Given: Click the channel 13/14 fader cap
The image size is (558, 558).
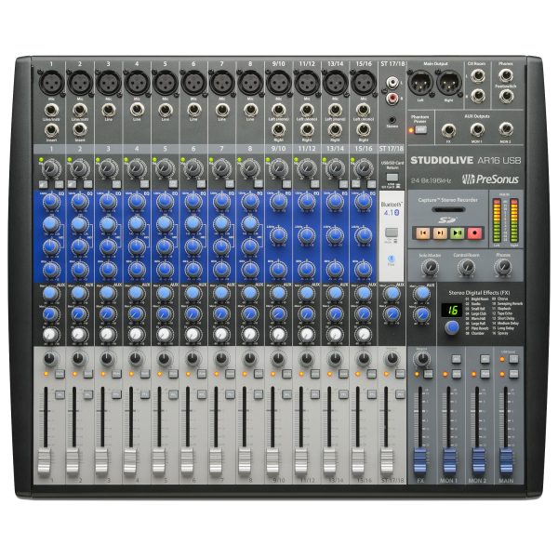Looking at the screenshot, I should (x=329, y=462).
